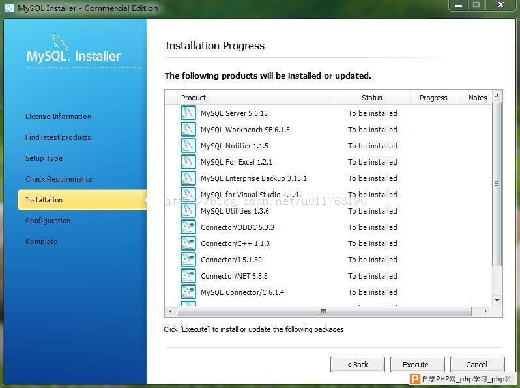
Task: Click the horizontal scrollbar right arrow
Action: click(x=485, y=311)
